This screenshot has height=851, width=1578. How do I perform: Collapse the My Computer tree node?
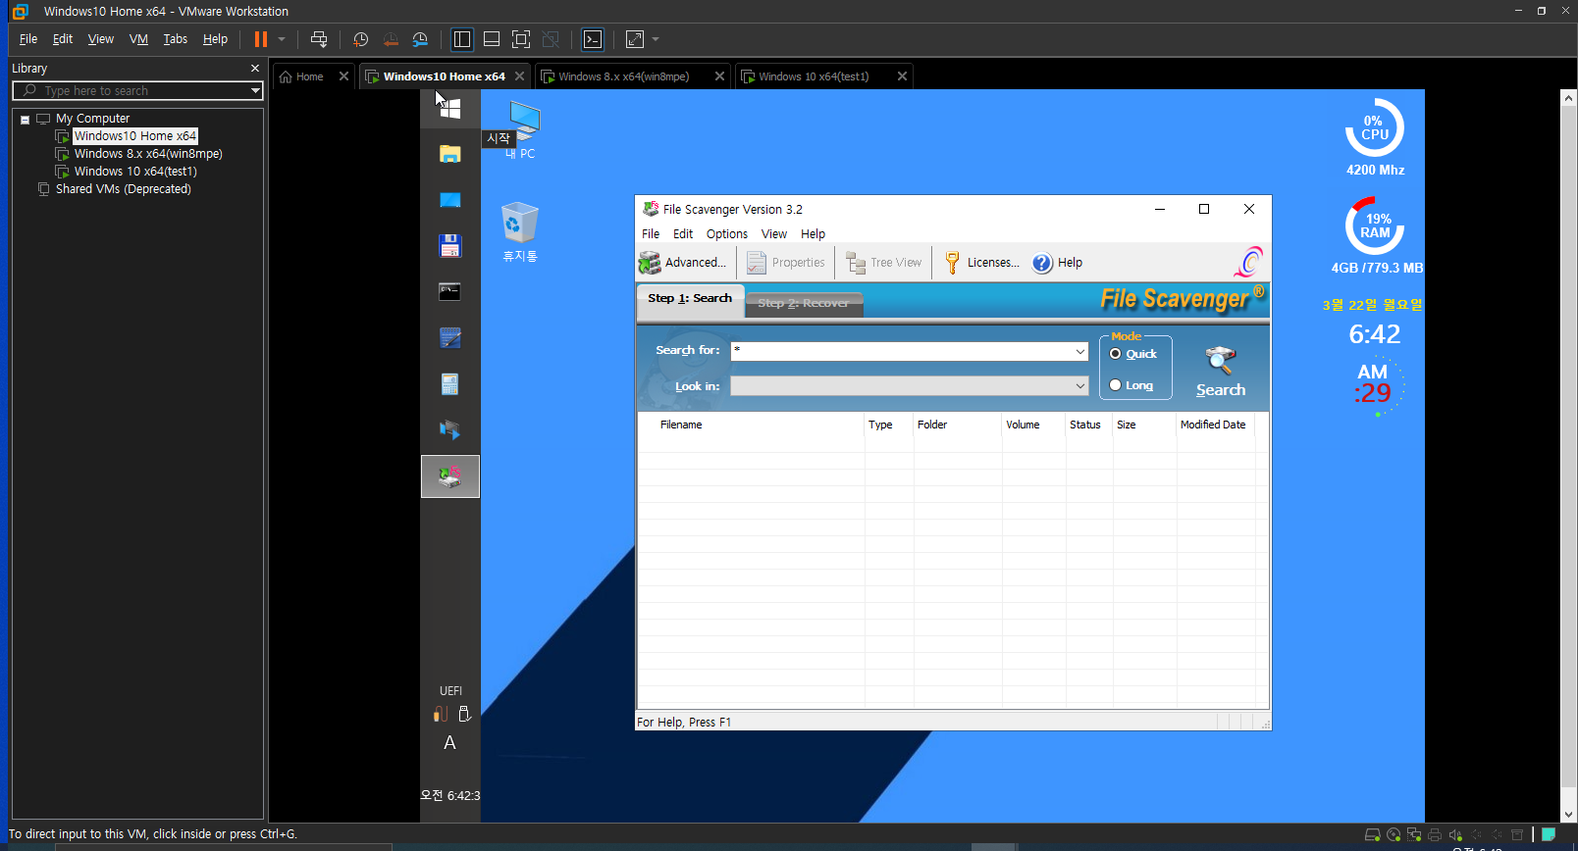(x=25, y=120)
